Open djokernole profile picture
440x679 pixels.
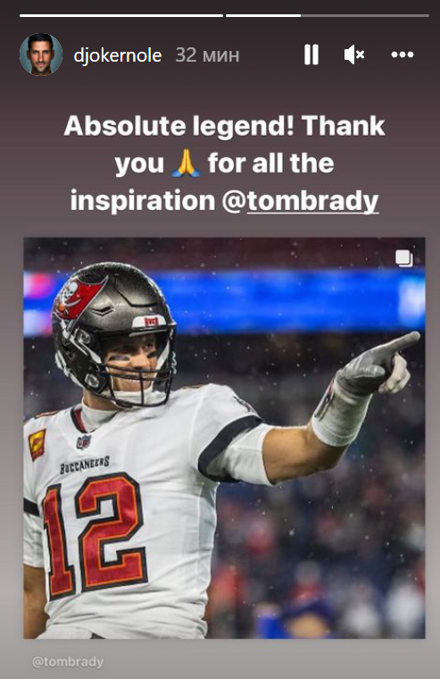tap(41, 54)
